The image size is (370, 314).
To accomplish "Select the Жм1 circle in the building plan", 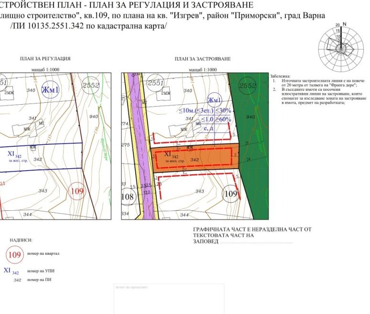I will tap(215, 100).
